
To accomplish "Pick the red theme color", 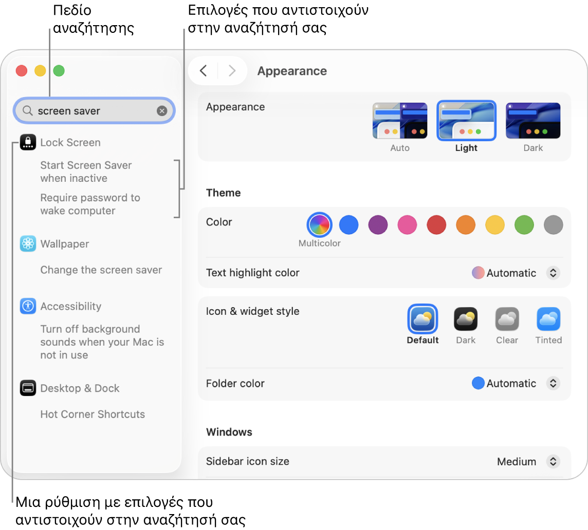I will pyautogui.click(x=436, y=225).
